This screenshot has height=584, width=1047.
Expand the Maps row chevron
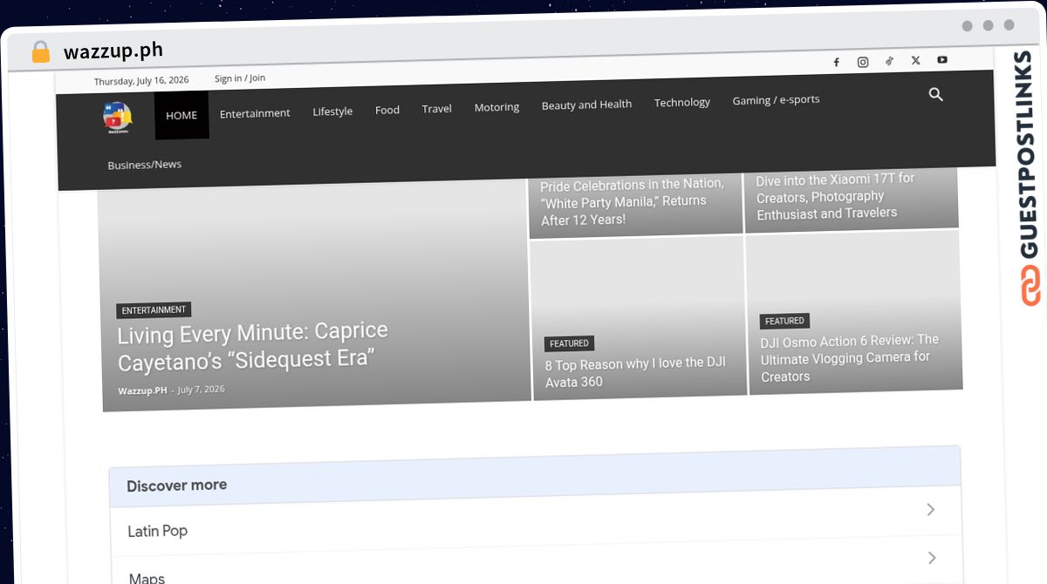pyautogui.click(x=932, y=558)
